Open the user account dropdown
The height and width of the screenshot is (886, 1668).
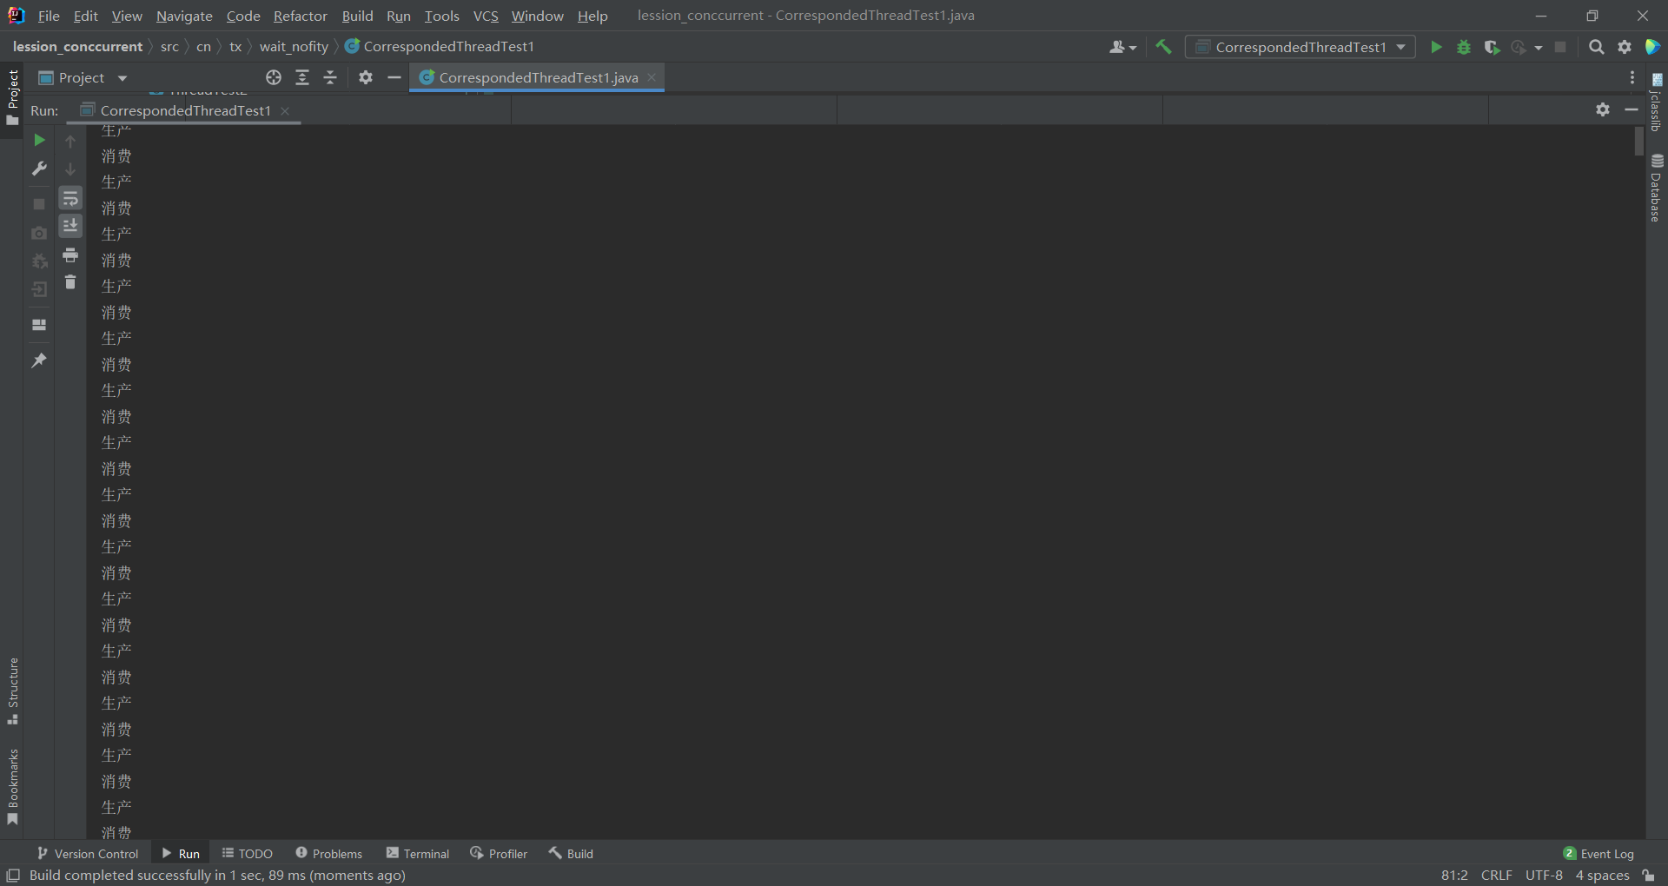1122,47
